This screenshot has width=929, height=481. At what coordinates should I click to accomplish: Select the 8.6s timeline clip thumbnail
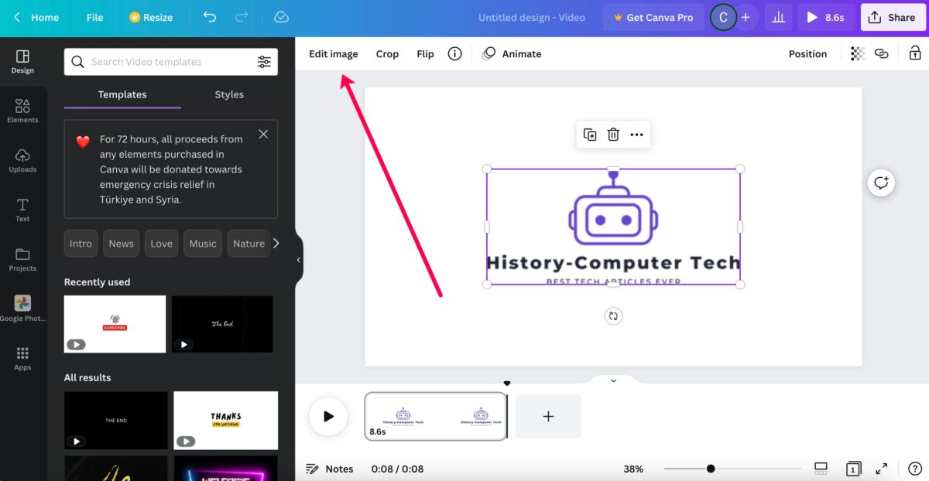(436, 416)
